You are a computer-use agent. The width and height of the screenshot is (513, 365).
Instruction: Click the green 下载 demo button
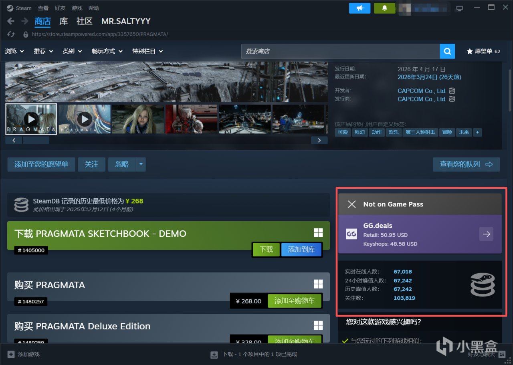coord(267,250)
